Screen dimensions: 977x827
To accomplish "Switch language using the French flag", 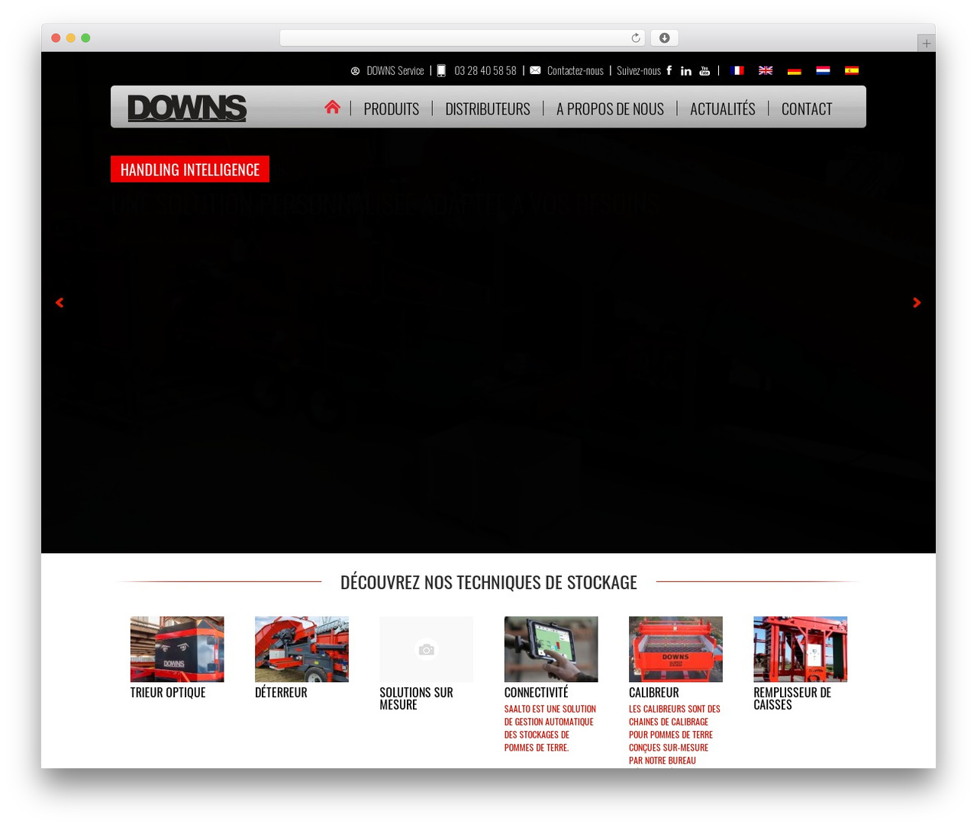I will tap(737, 70).
